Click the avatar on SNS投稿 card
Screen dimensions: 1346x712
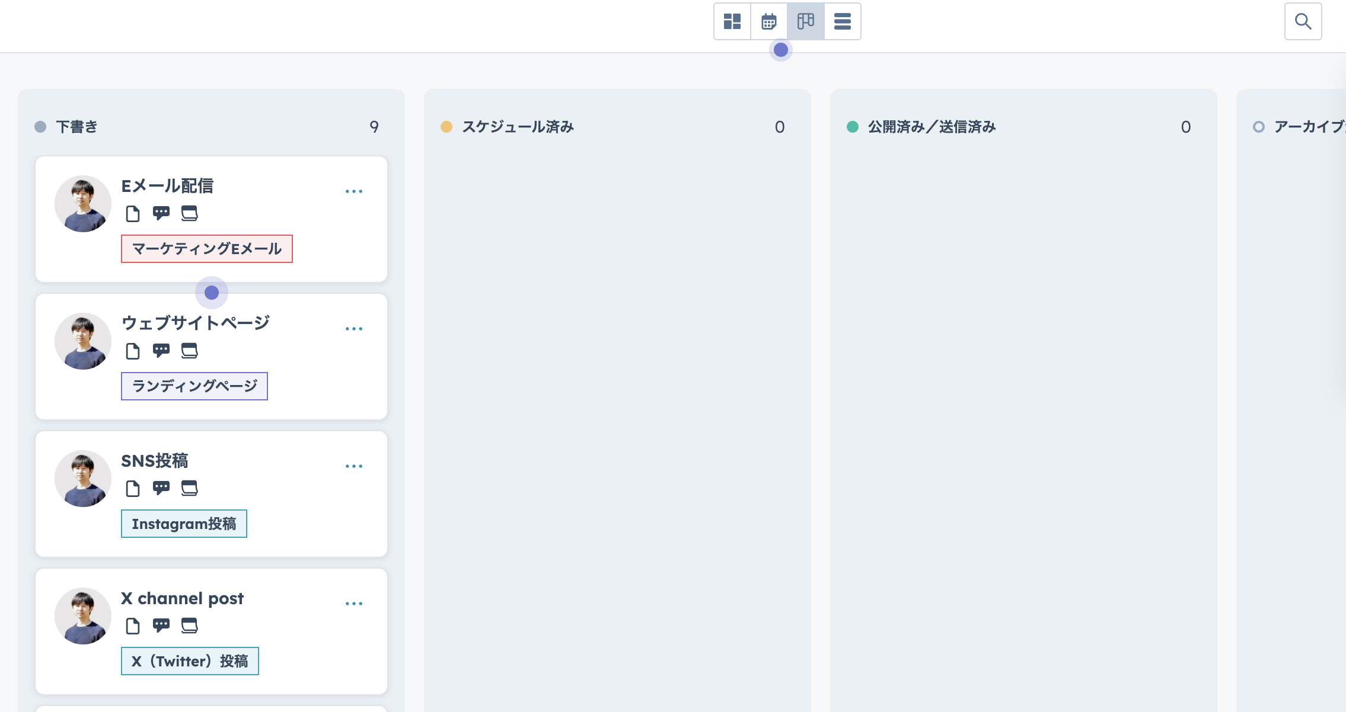point(83,479)
